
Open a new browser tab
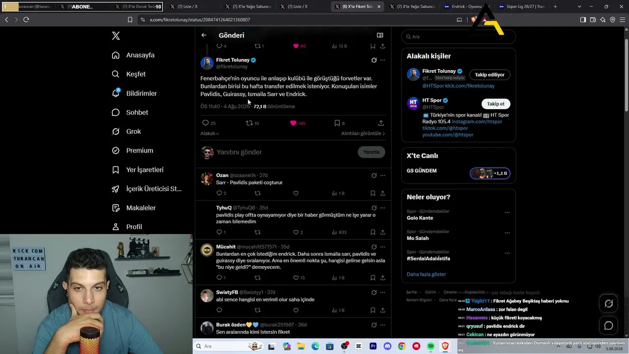pyautogui.click(x=555, y=6)
